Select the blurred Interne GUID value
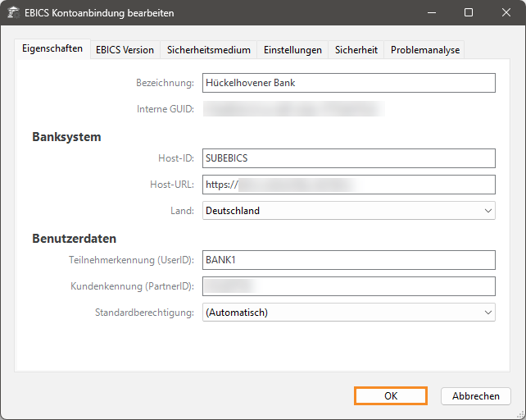Screen dimensions: 526x420 pyautogui.click(x=291, y=108)
